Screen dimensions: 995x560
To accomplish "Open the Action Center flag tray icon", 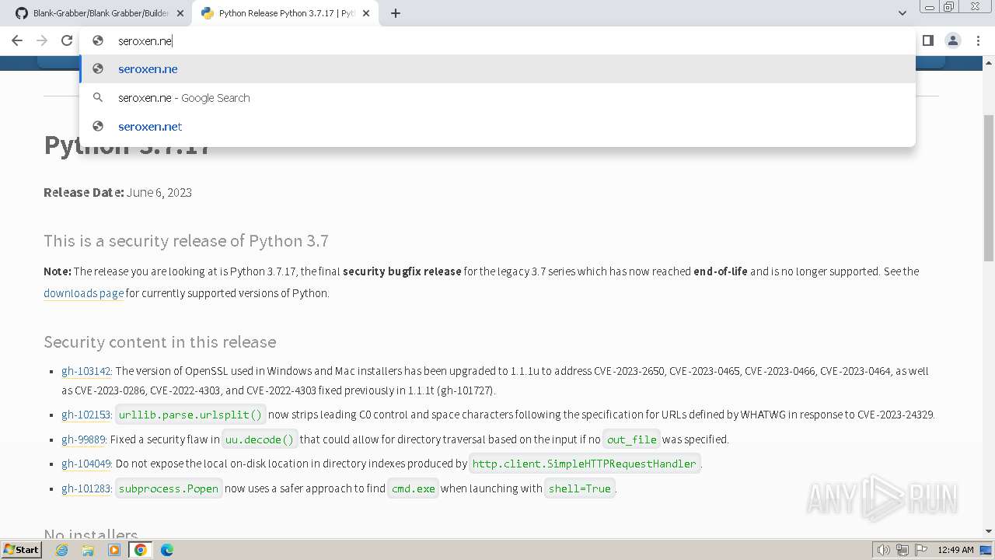I will pos(921,550).
